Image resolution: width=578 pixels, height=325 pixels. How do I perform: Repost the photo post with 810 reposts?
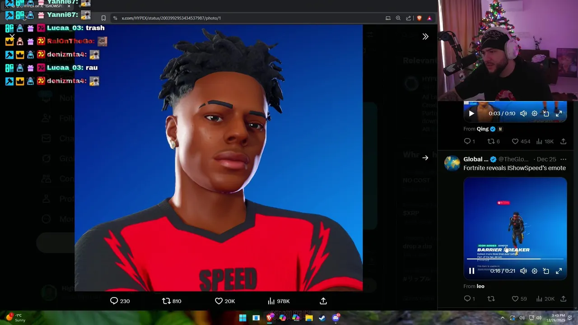tap(172, 301)
